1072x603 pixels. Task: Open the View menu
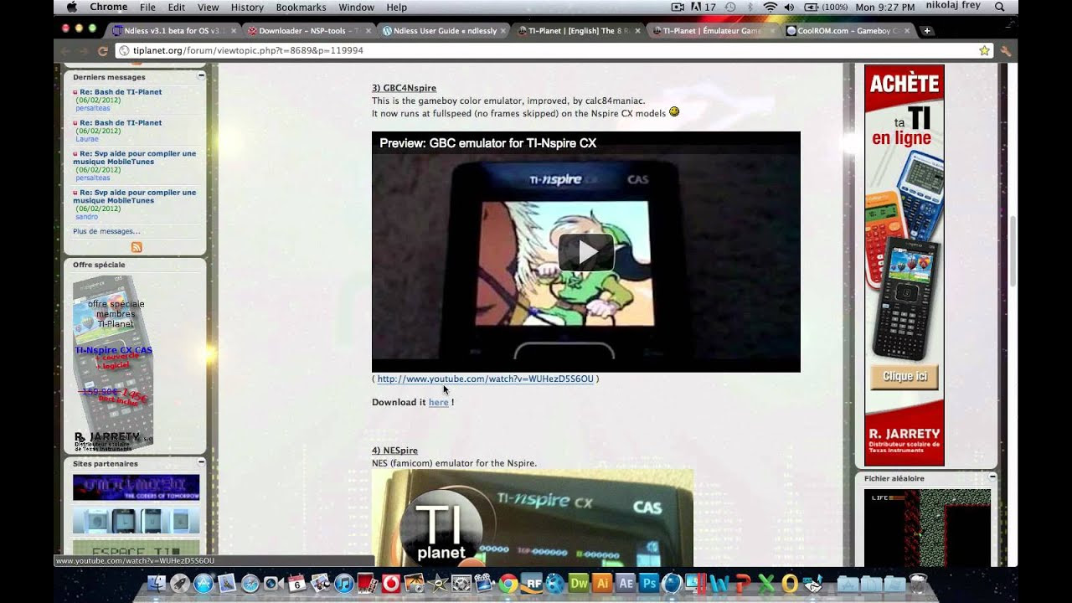(x=208, y=7)
